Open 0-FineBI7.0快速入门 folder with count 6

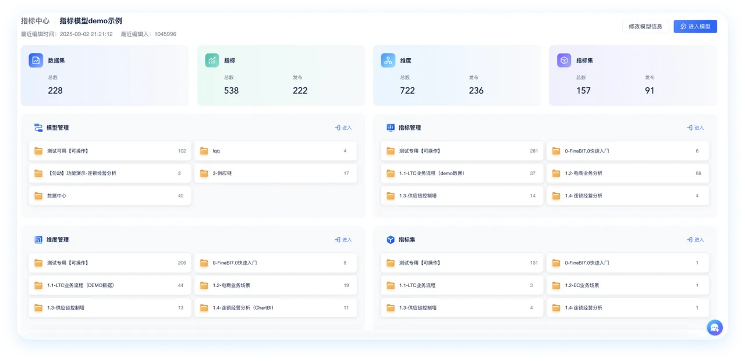pyautogui.click(x=627, y=151)
